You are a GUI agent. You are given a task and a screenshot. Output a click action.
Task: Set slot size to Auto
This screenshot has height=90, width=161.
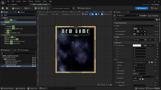[135, 29]
